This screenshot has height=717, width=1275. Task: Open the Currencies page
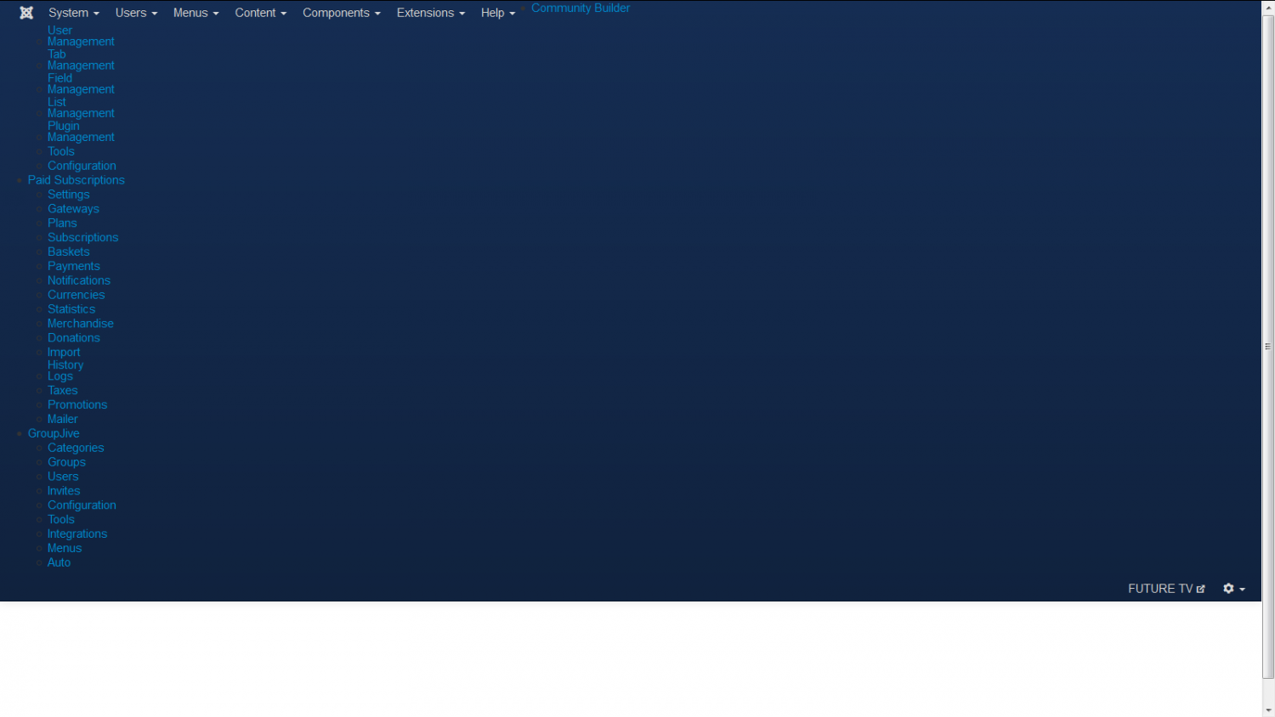pyautogui.click(x=76, y=295)
